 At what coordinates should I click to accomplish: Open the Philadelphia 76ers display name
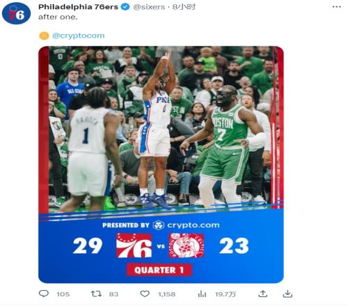[78, 7]
